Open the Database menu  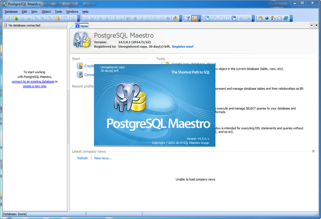[x=11, y=12]
